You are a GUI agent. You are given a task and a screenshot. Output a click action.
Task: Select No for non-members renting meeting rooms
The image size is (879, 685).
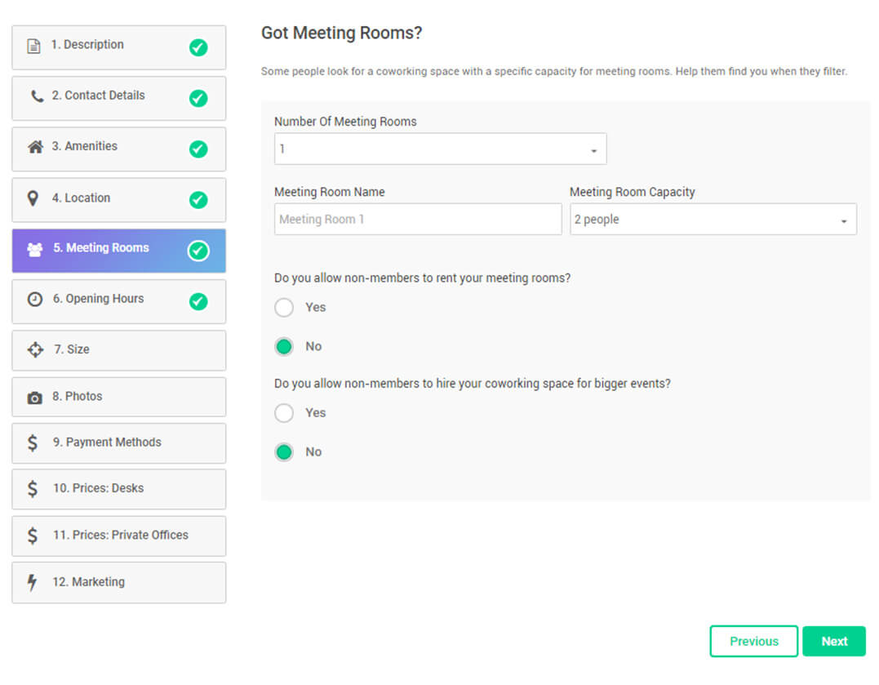point(284,347)
